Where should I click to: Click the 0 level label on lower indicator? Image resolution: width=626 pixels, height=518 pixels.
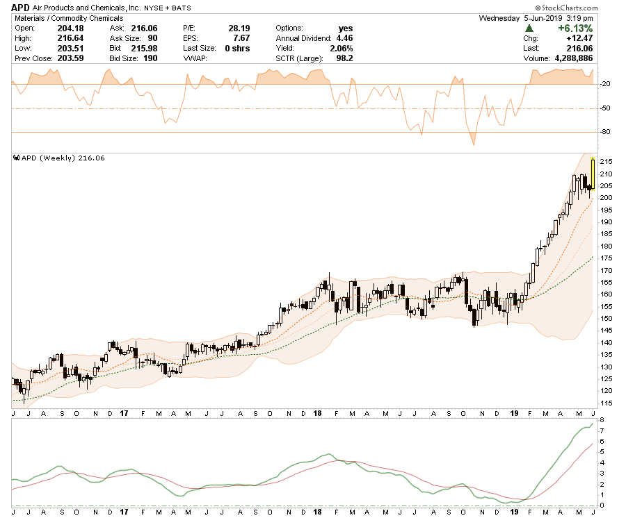[x=602, y=506]
